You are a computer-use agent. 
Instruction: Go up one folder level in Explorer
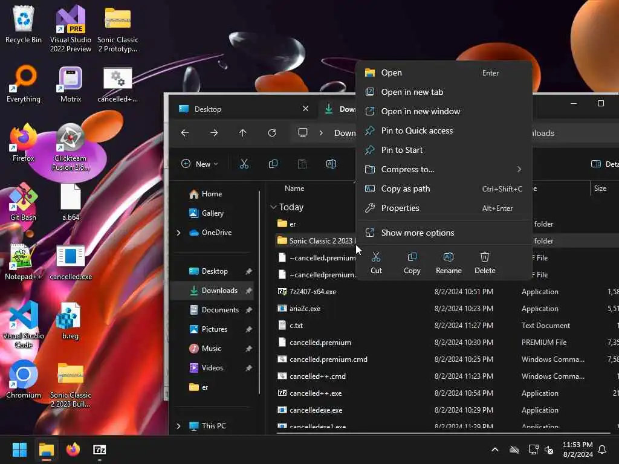pos(243,133)
